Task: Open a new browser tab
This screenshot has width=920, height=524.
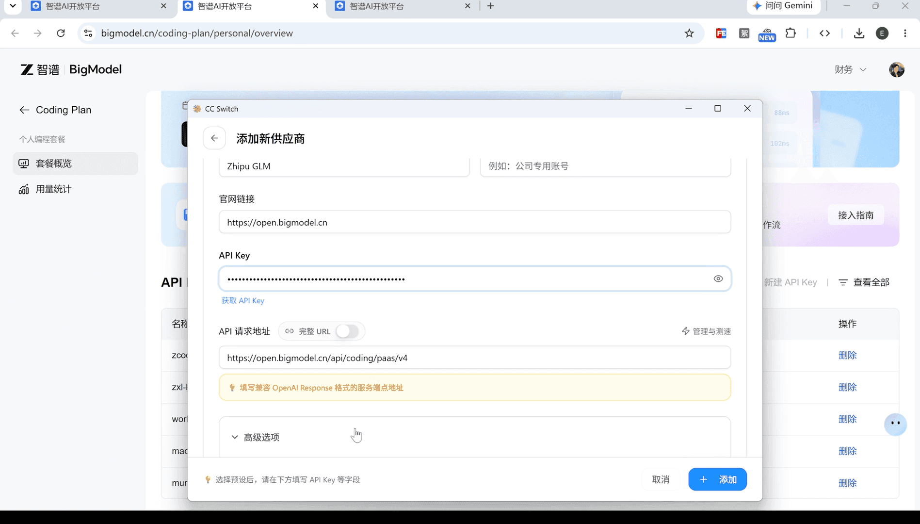Action: (x=491, y=6)
